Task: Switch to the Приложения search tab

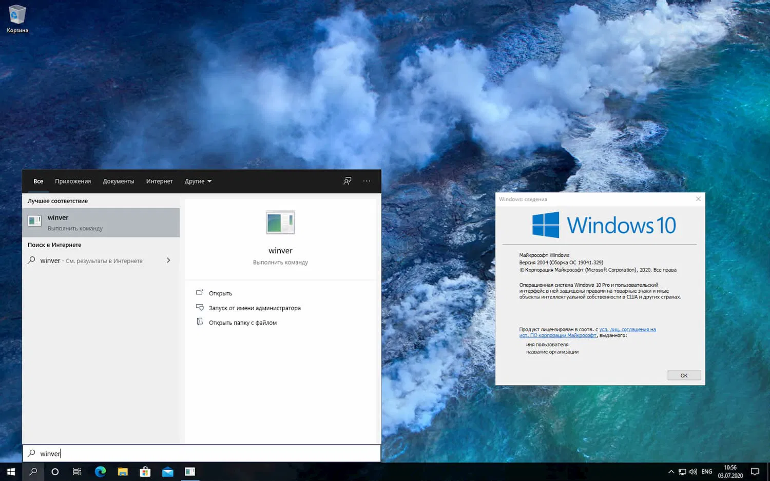Action: (73, 182)
